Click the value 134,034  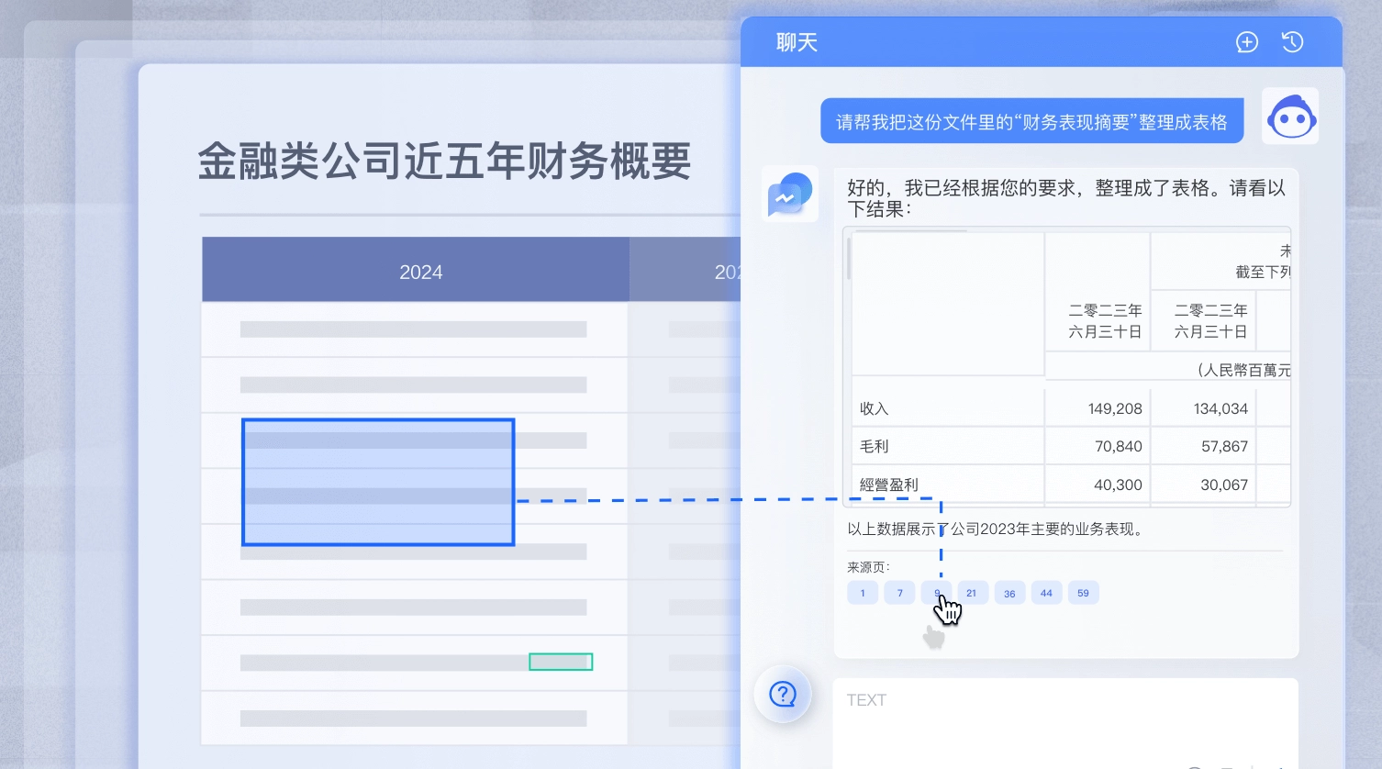click(1220, 408)
